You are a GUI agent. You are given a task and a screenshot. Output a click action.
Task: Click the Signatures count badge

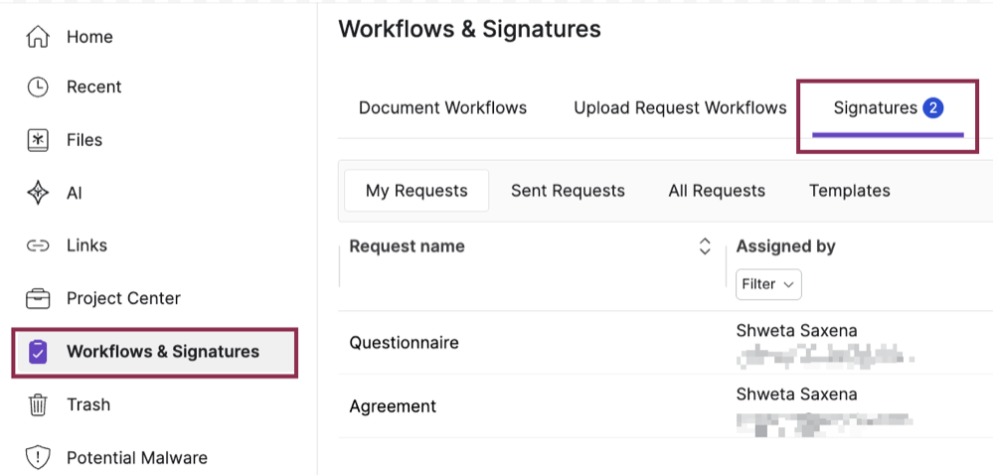click(932, 108)
